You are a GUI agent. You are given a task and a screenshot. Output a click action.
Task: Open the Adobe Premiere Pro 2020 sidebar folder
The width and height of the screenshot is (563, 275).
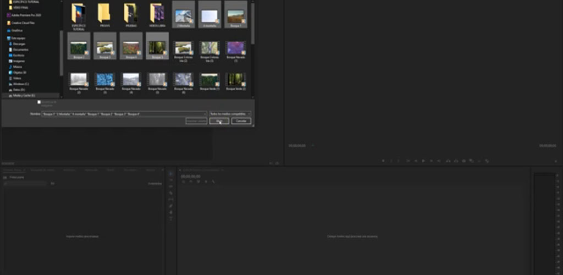pos(22,15)
